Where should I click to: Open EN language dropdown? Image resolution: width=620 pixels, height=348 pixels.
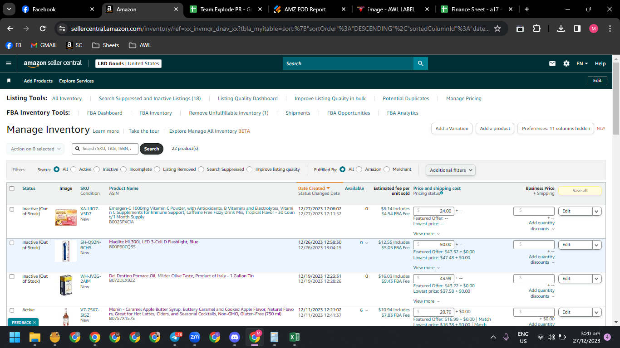tap(582, 63)
